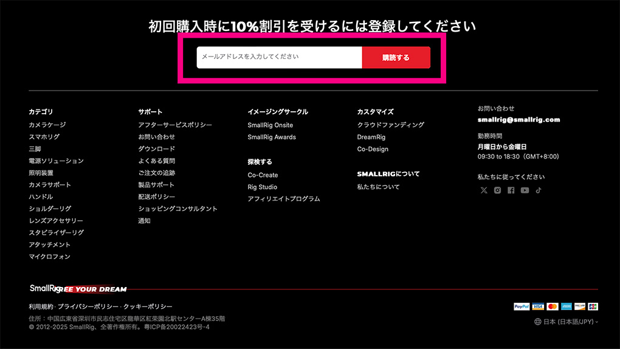The width and height of the screenshot is (620, 349).
Task: Open the カメラケージ category link
Action: 47,125
